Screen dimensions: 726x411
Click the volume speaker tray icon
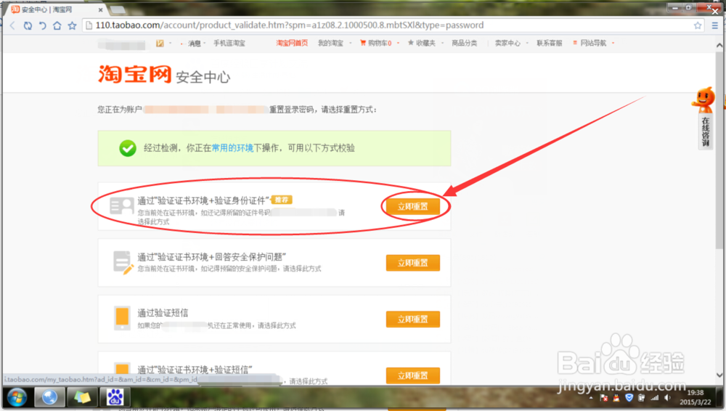click(x=667, y=397)
